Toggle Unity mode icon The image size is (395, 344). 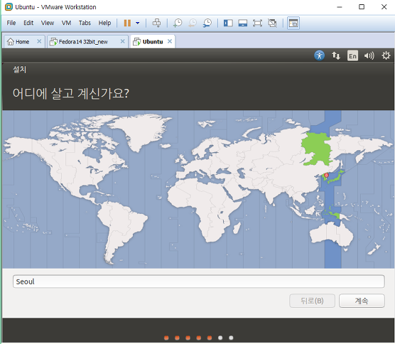coord(272,23)
